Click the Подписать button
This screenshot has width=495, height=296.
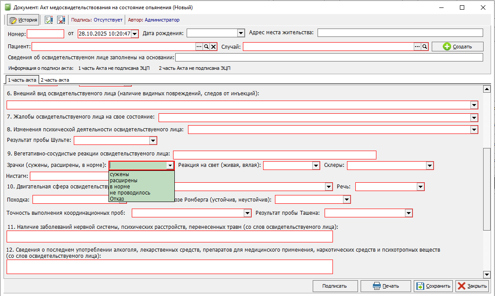(334, 286)
